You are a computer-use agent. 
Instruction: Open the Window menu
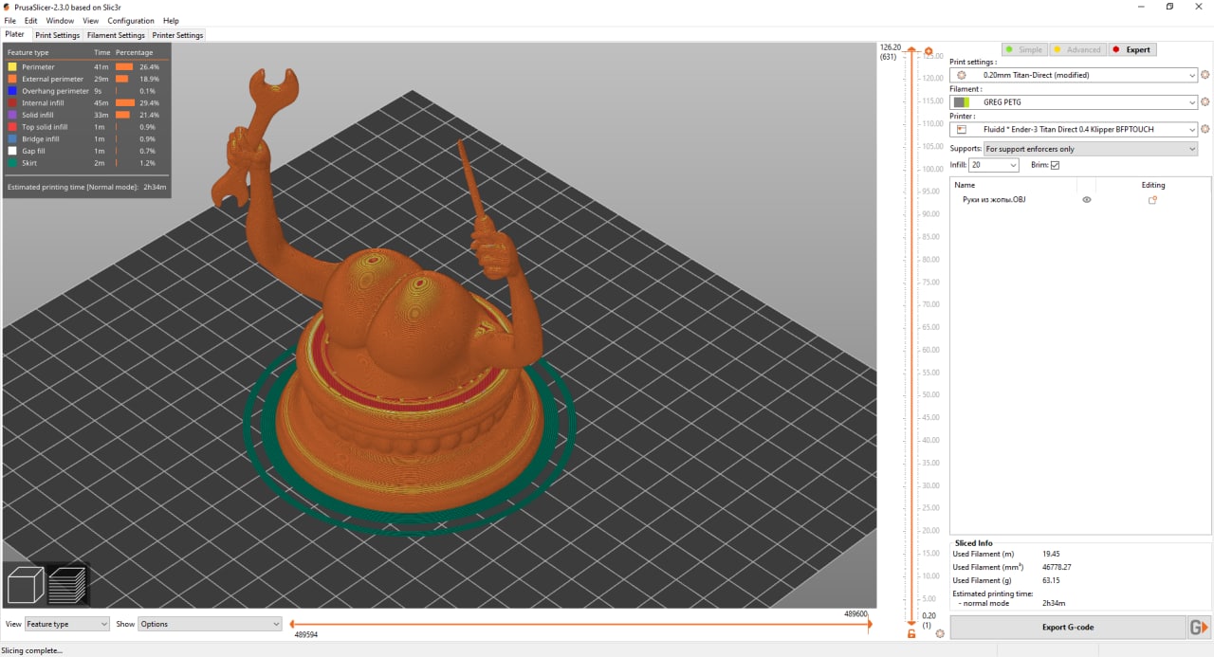pyautogui.click(x=60, y=20)
